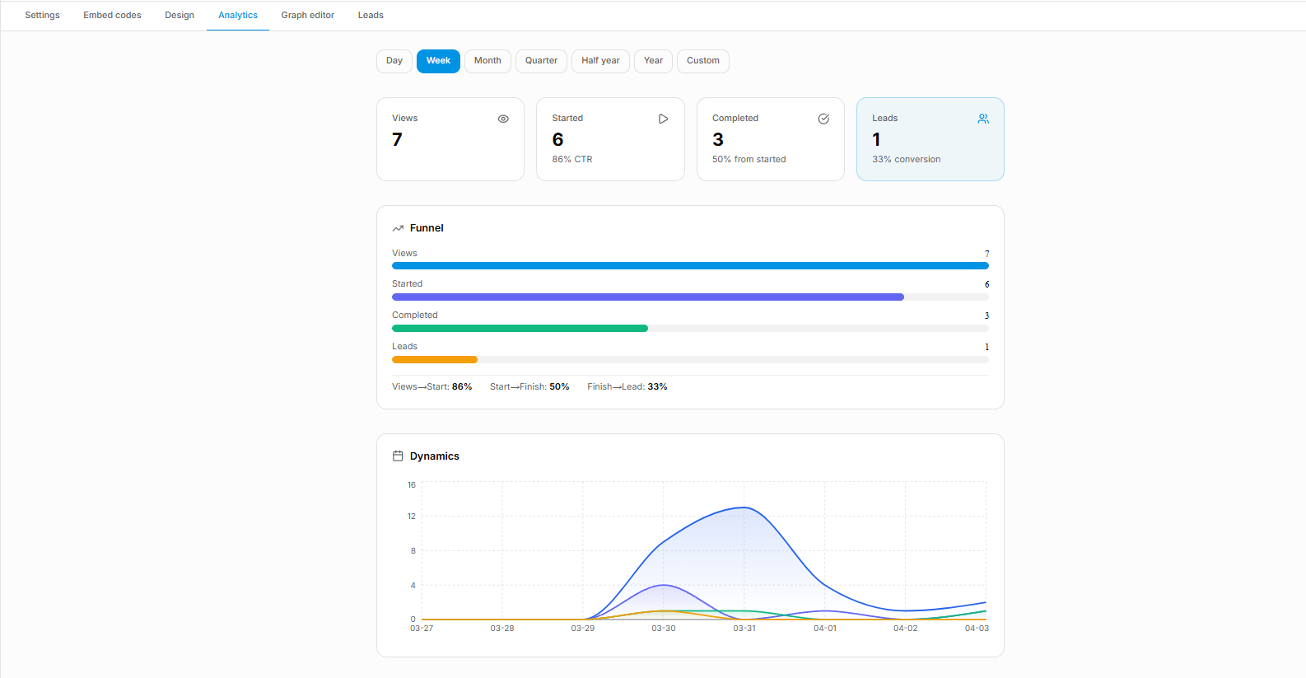
Task: Set the range to Half year
Action: (x=600, y=61)
